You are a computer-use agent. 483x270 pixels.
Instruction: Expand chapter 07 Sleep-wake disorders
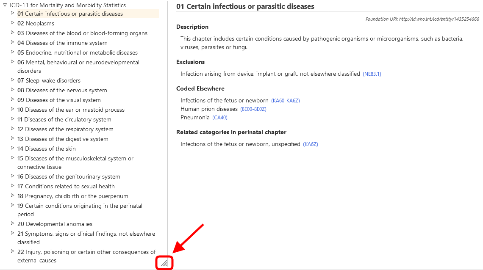point(12,80)
